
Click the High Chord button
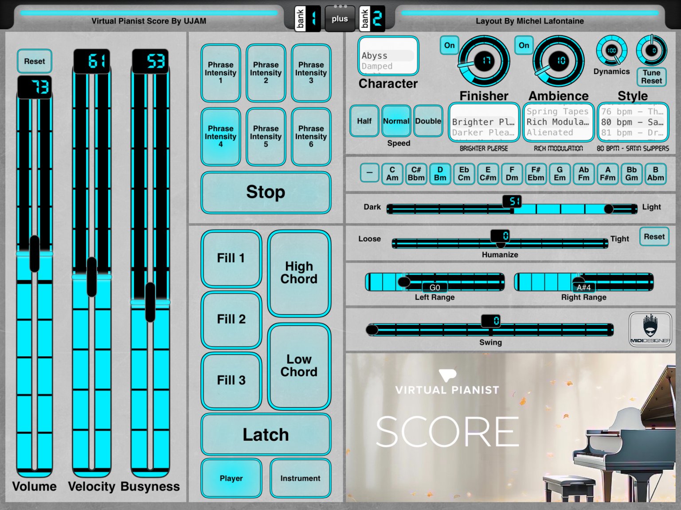pos(299,273)
